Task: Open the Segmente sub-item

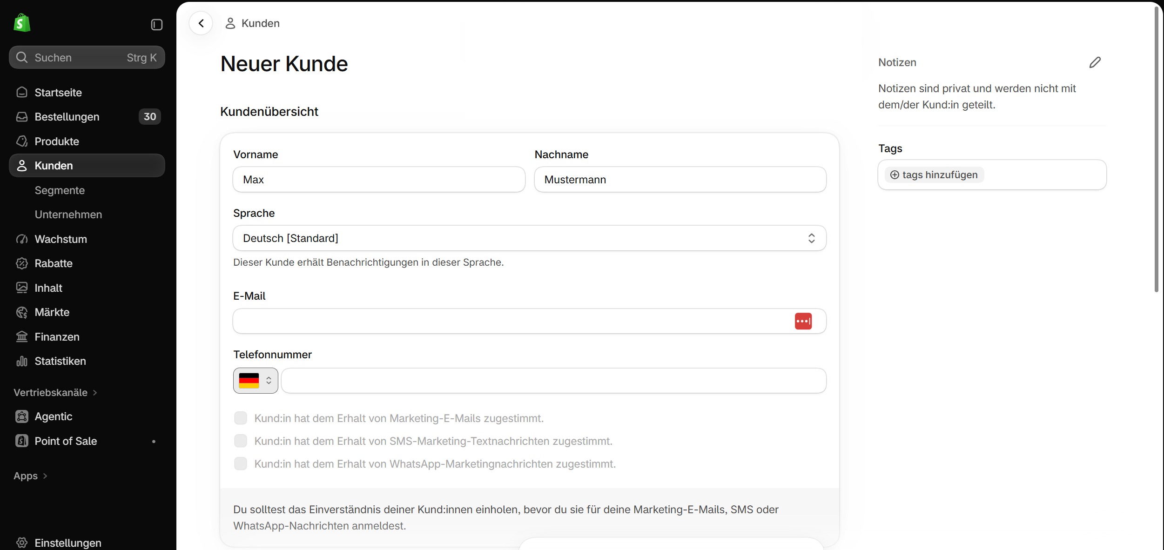Action: [60, 190]
